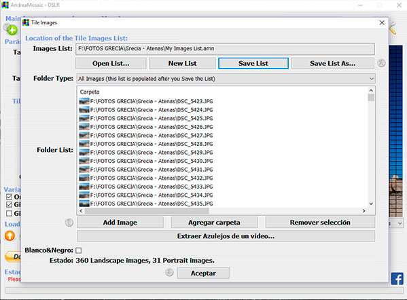Image resolution: width=407 pixels, height=300 pixels.
Task: Click the wrench settings icon in main window
Action: pos(393,28)
